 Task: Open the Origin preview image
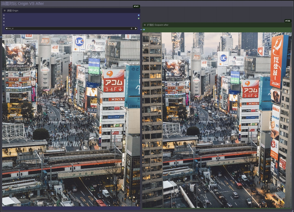pos(71,120)
